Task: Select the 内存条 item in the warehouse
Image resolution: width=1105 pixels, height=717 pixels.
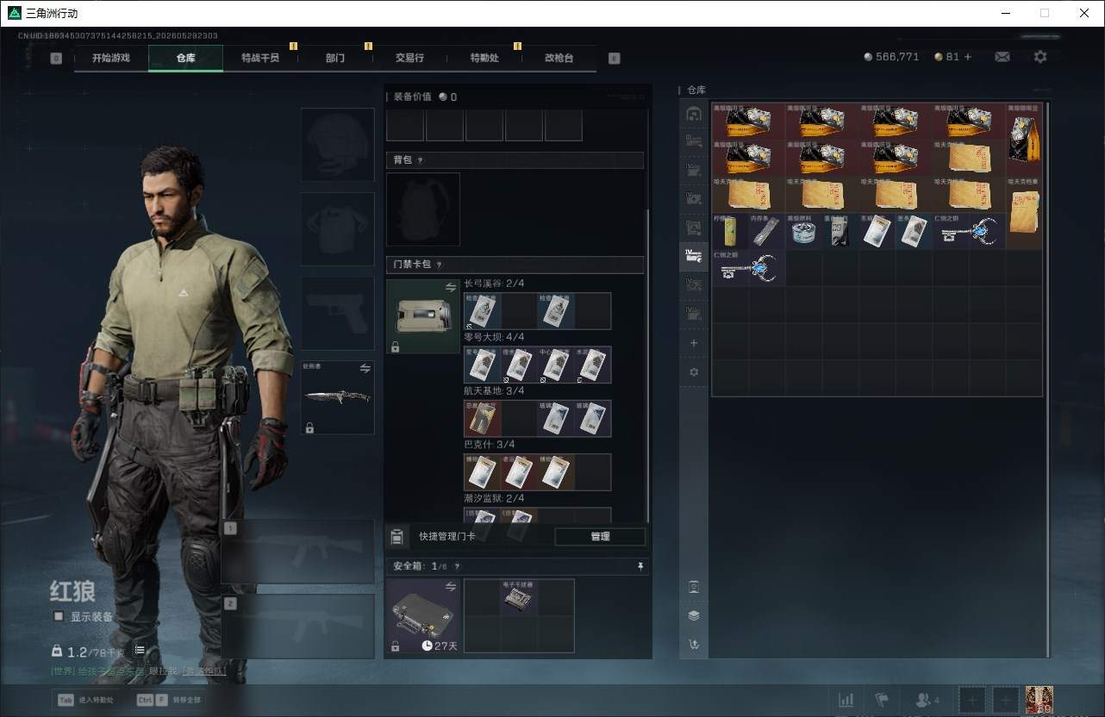Action: pos(767,231)
